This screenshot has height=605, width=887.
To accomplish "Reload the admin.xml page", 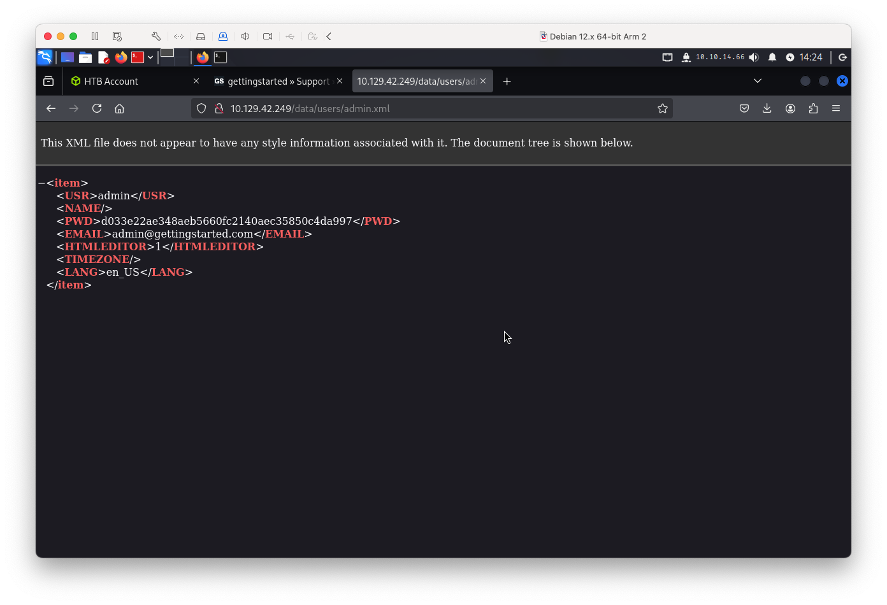I will (97, 108).
